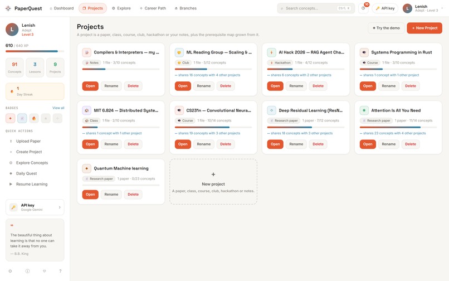Rename the MIT 6.824 project

[111, 144]
